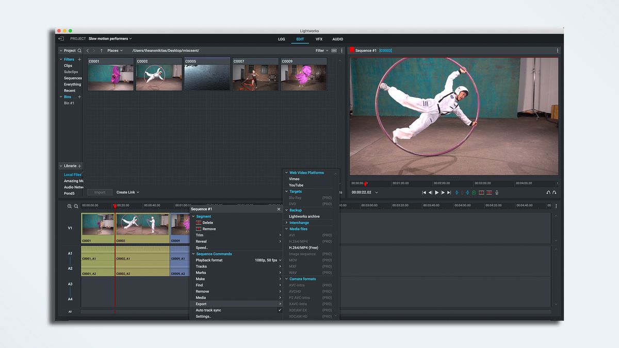Click the delete marked section icon in viewer

[x=489, y=192]
